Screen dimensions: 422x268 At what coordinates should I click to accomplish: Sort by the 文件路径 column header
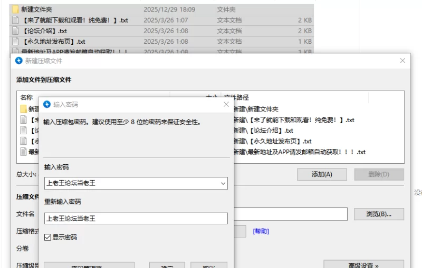[236, 97]
